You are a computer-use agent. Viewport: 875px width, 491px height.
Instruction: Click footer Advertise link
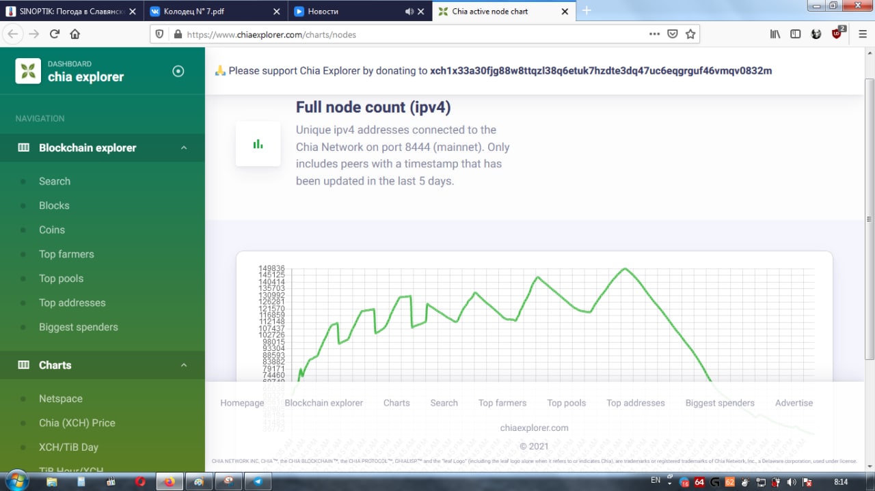click(794, 403)
